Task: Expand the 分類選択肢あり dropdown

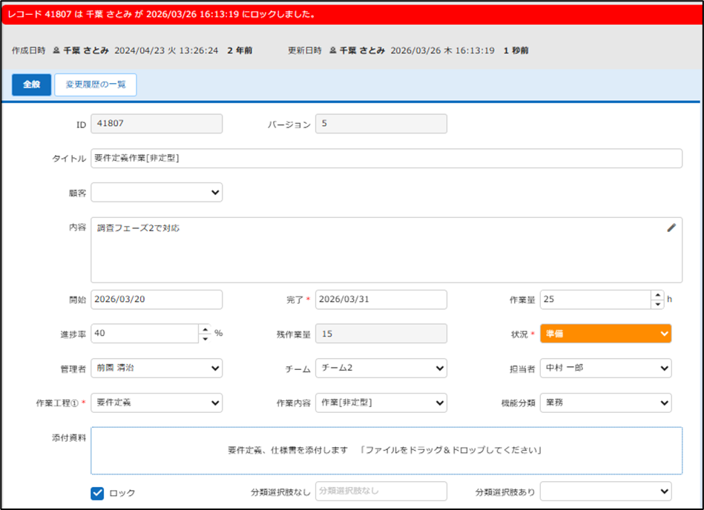Action: (x=605, y=491)
